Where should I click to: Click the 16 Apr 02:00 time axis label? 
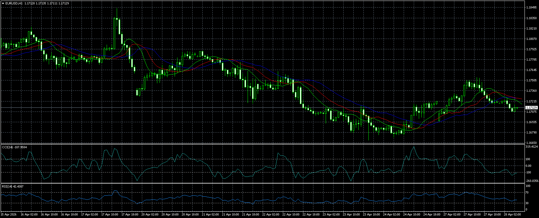click(29, 215)
